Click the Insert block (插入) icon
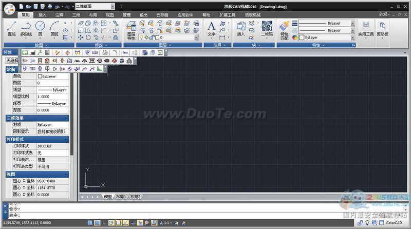The height and width of the screenshot is (229, 411). [241, 29]
